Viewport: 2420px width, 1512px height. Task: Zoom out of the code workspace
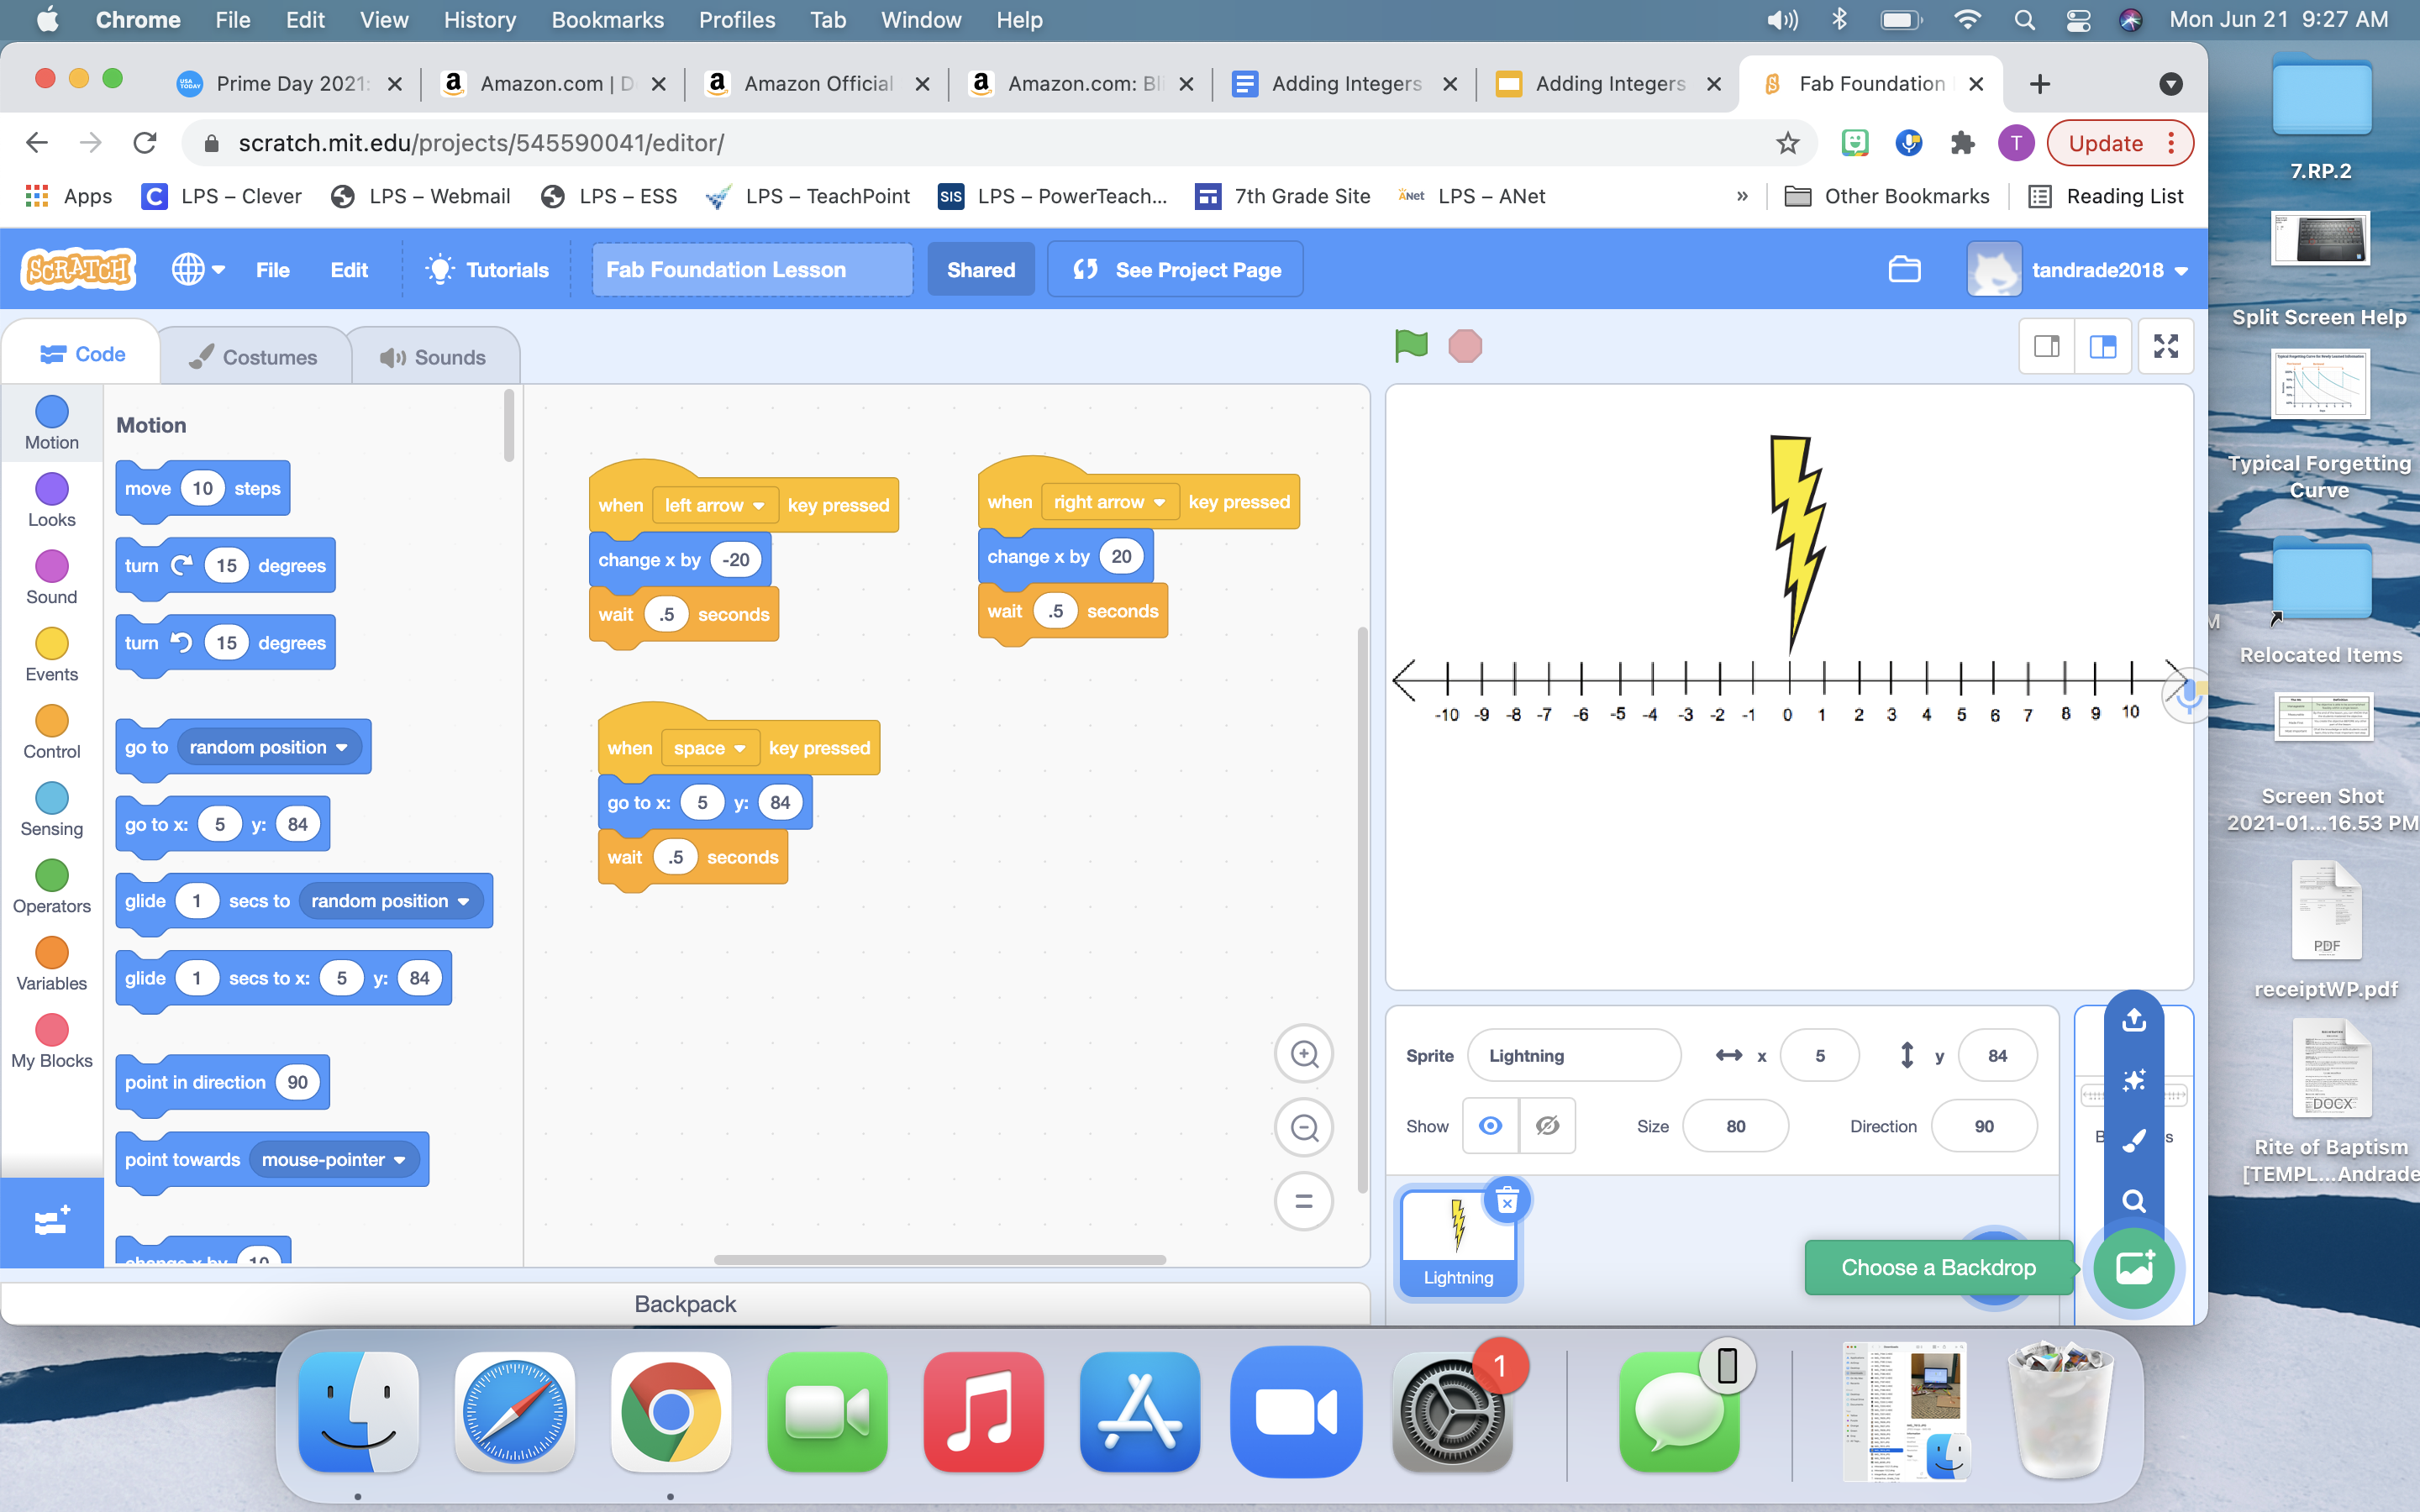1304,1128
